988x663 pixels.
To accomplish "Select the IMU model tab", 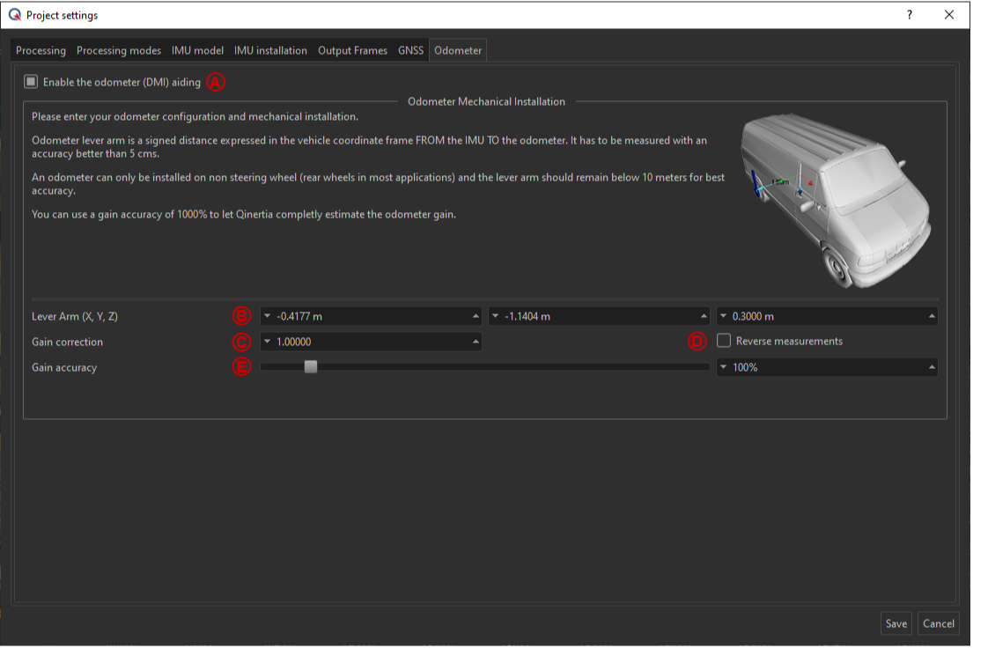I will tap(197, 50).
